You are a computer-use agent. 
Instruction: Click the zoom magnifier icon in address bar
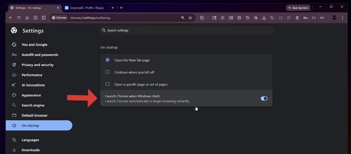coord(183,18)
